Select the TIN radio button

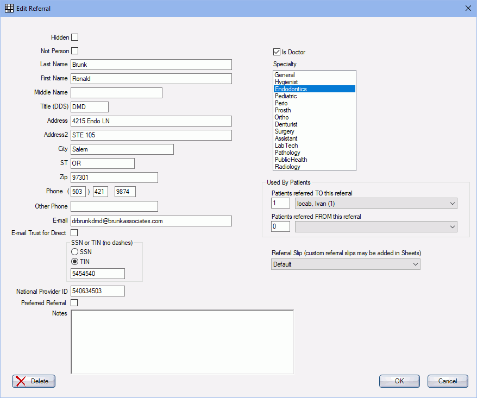74,261
